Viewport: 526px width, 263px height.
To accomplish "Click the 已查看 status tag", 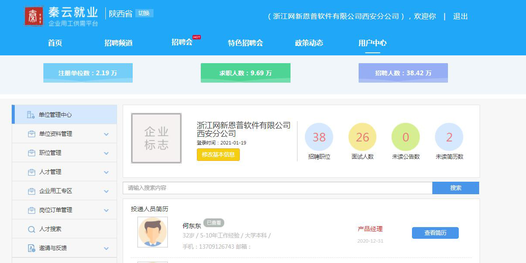I will click(214, 223).
